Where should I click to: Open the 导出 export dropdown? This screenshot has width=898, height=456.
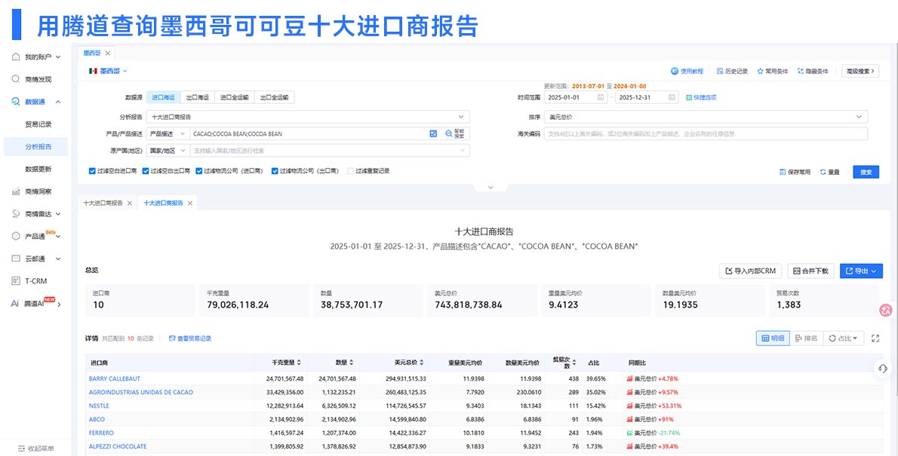(x=861, y=271)
